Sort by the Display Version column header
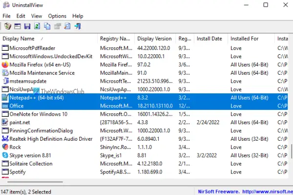Viewport: 293px width, 195px height. point(155,39)
